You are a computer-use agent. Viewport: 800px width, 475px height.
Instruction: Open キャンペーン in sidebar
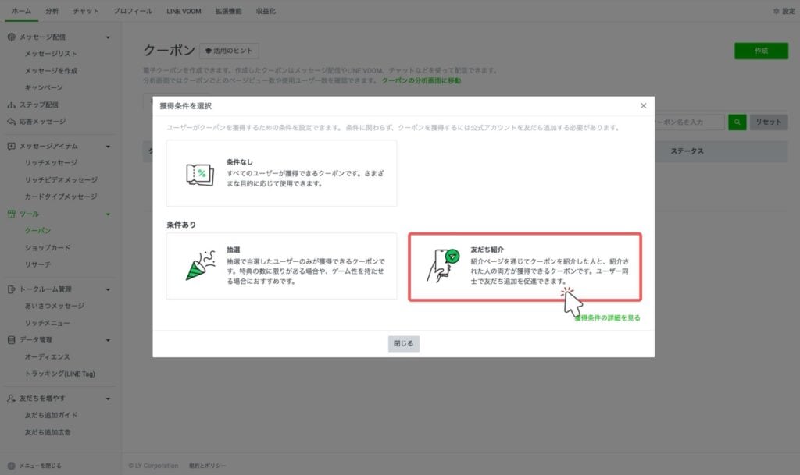pyautogui.click(x=44, y=87)
